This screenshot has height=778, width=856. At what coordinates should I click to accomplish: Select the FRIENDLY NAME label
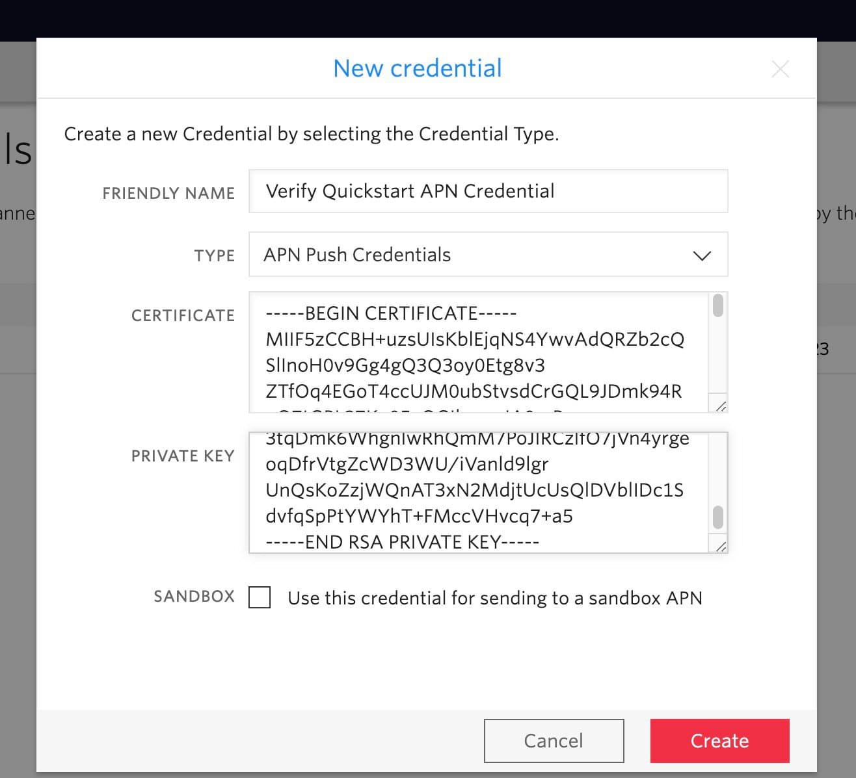(x=168, y=192)
